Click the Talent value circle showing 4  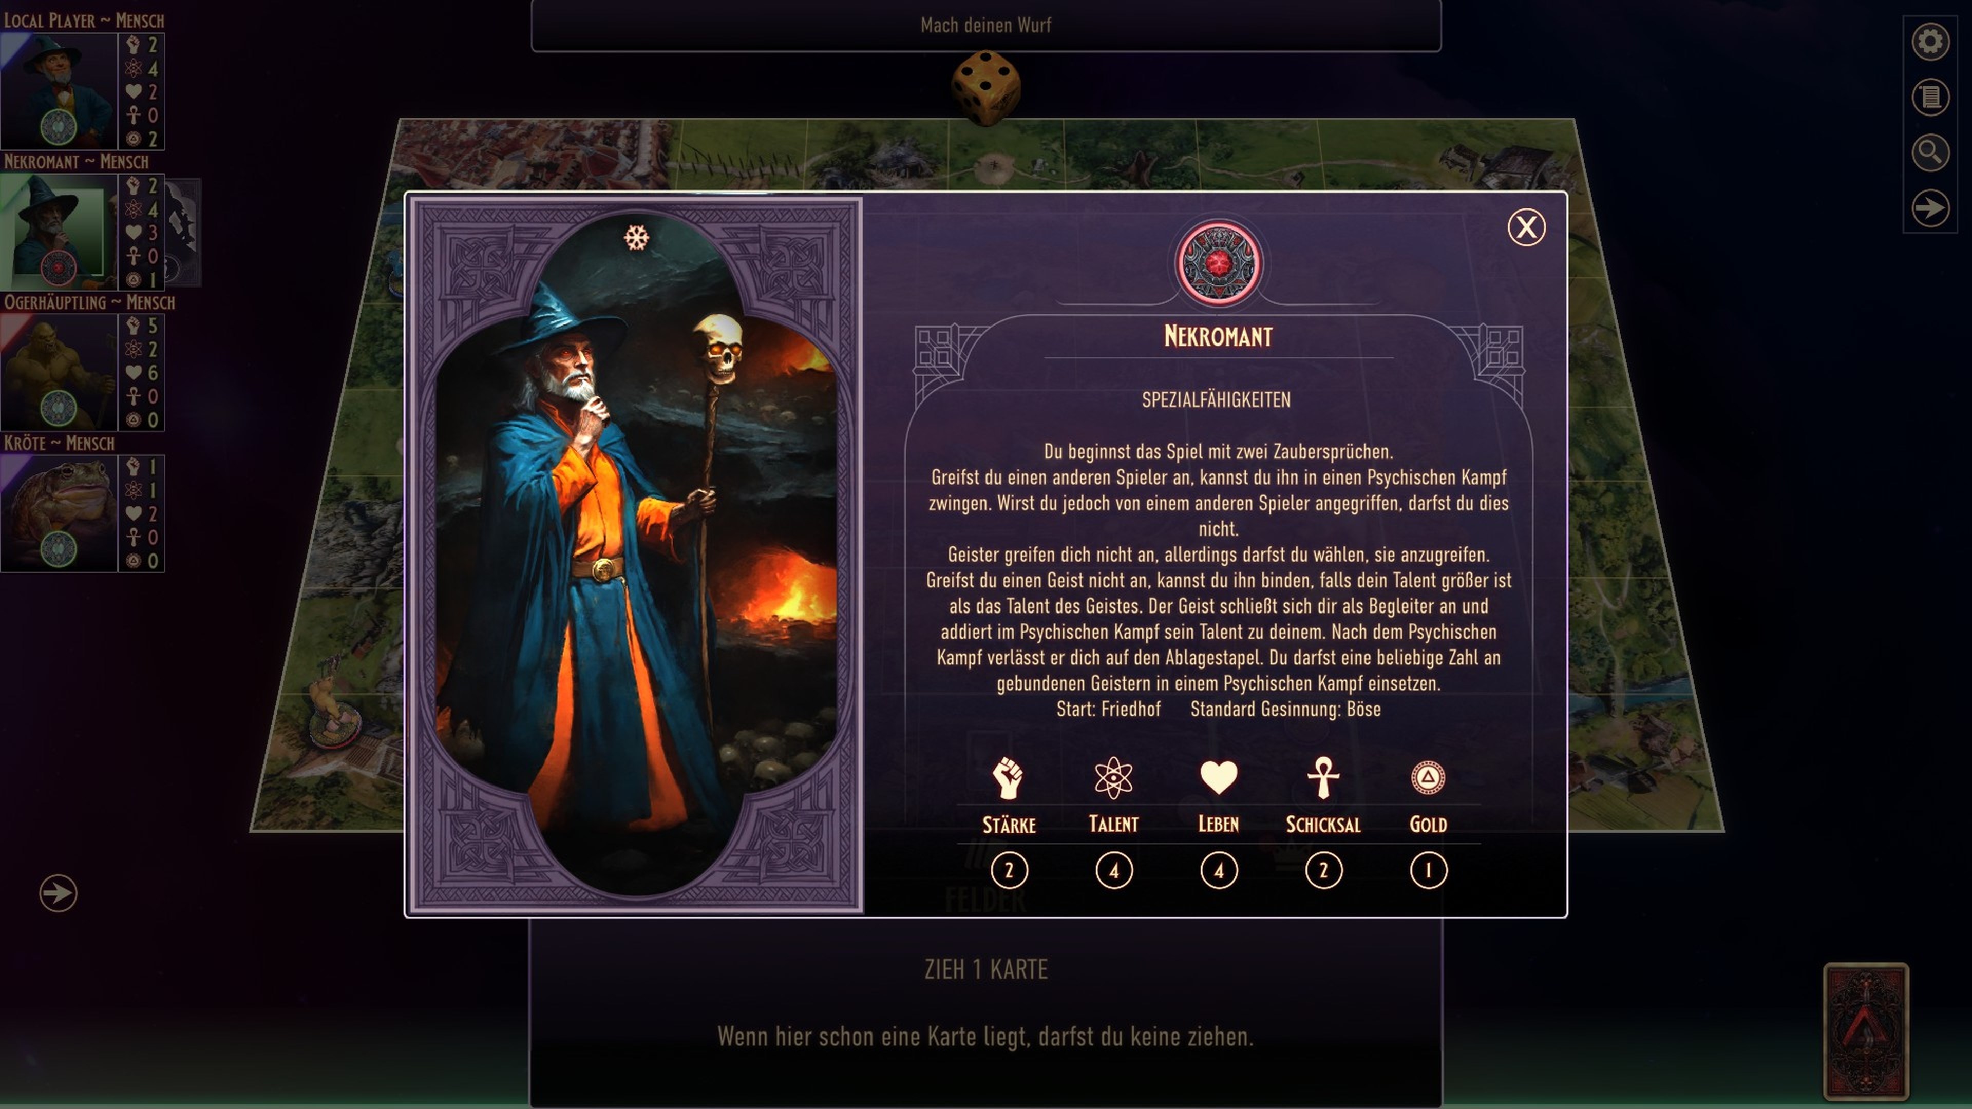1114,871
